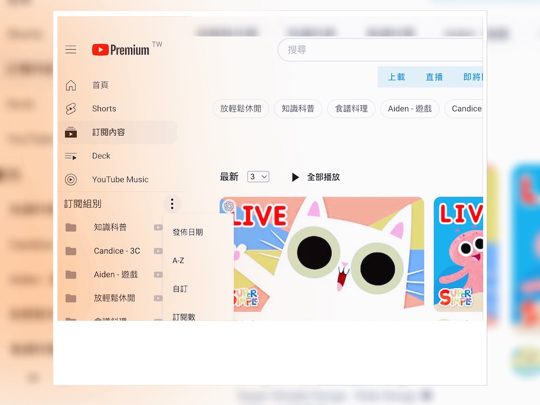Click the Deck playlist icon
The height and width of the screenshot is (405, 540).
[x=71, y=156]
